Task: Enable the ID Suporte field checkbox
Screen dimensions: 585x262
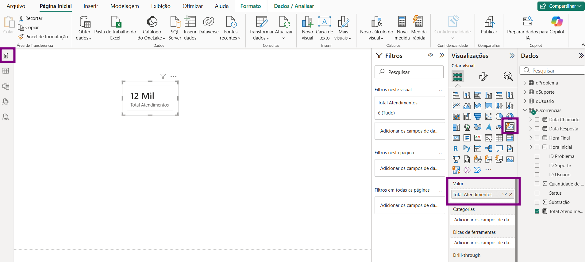Action: point(537,166)
